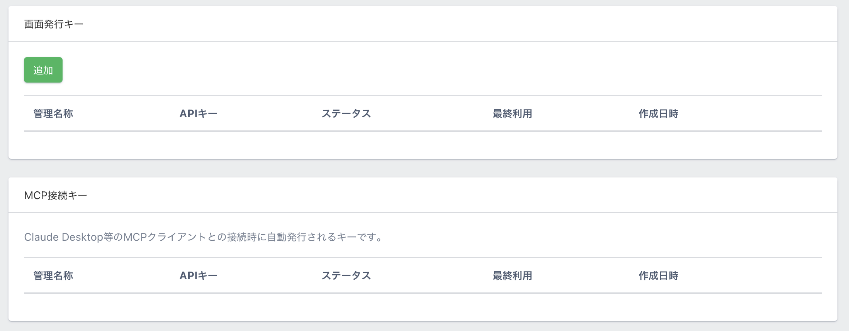Click ステータス header in 画面発行キー table

coord(346,113)
